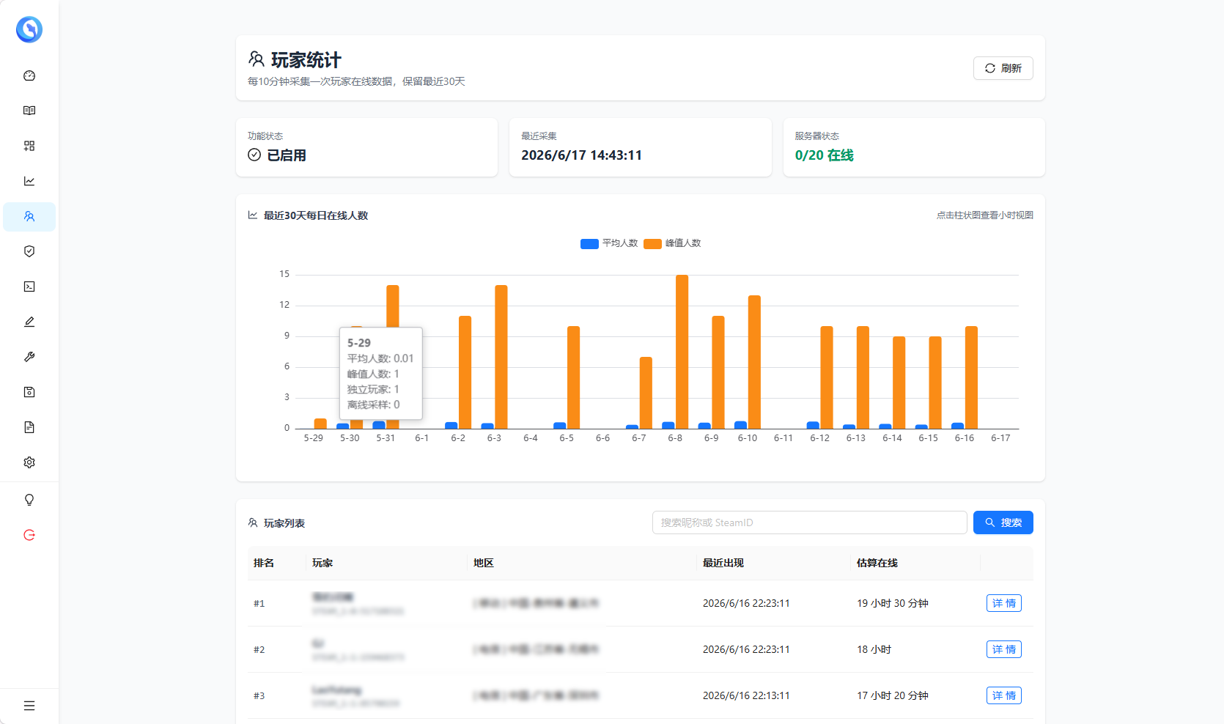The height and width of the screenshot is (724, 1224).
Task: Click the 排名 column header
Action: pyautogui.click(x=264, y=563)
